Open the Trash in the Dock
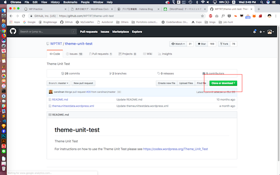 point(3,168)
